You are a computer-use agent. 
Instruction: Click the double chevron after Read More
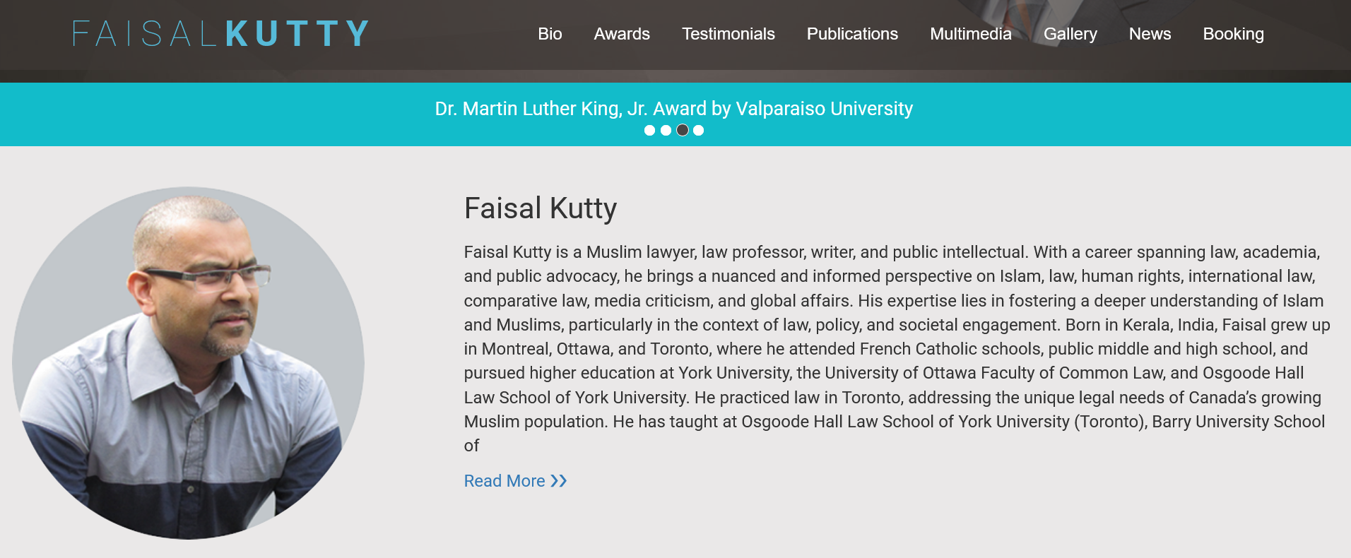click(559, 481)
